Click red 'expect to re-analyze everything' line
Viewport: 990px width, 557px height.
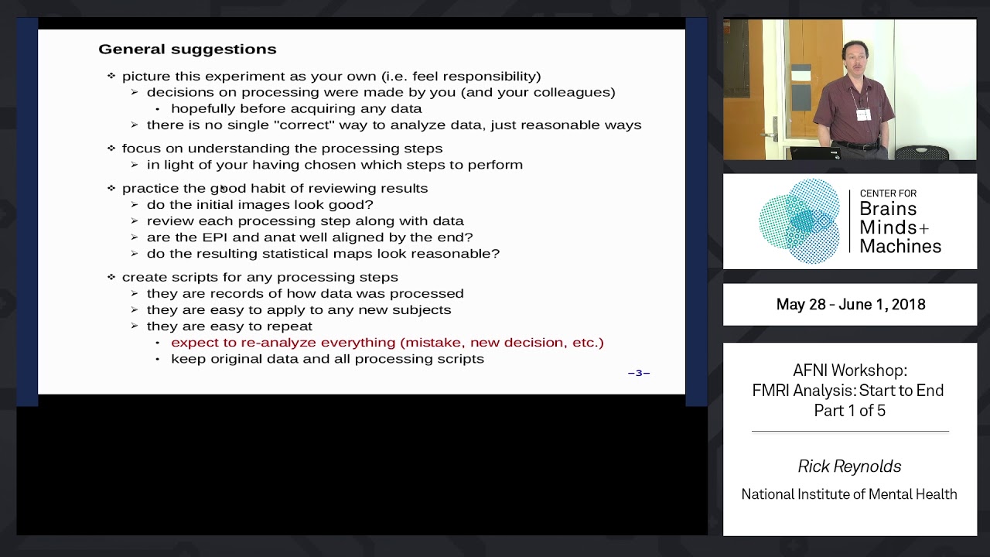[387, 342]
